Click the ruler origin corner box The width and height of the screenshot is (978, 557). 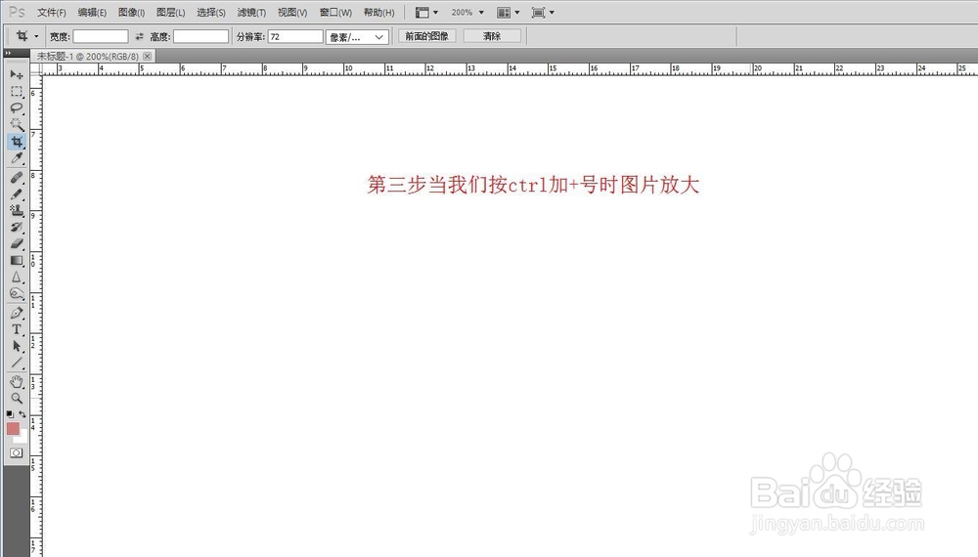pos(36,69)
